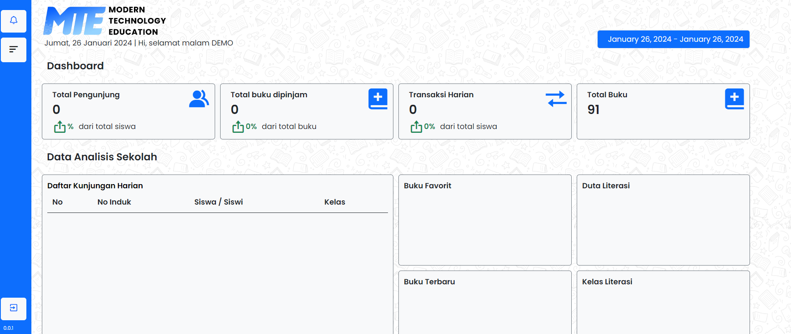Viewport: 791px width, 334px height.
Task: Open the January 26, 2024 date range picker
Action: [x=673, y=39]
